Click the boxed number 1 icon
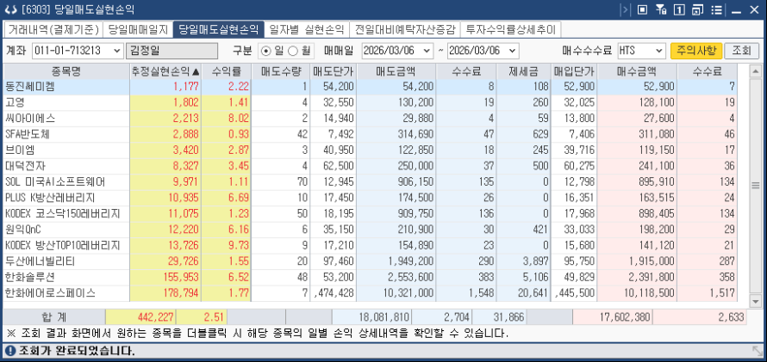Screen dimensions: 767x362 click(678, 9)
